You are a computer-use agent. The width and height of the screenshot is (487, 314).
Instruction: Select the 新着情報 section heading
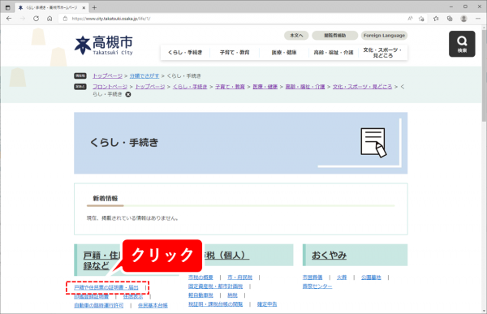click(x=106, y=199)
